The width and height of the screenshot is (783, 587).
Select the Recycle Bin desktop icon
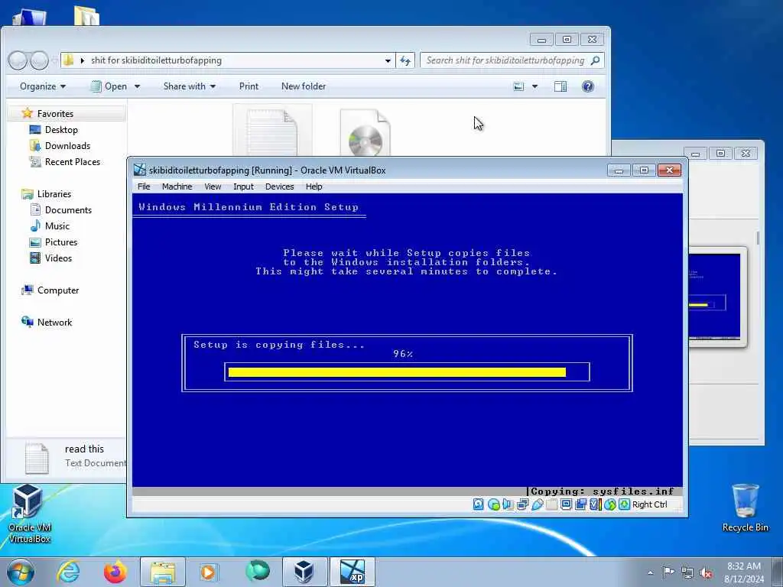[745, 508]
